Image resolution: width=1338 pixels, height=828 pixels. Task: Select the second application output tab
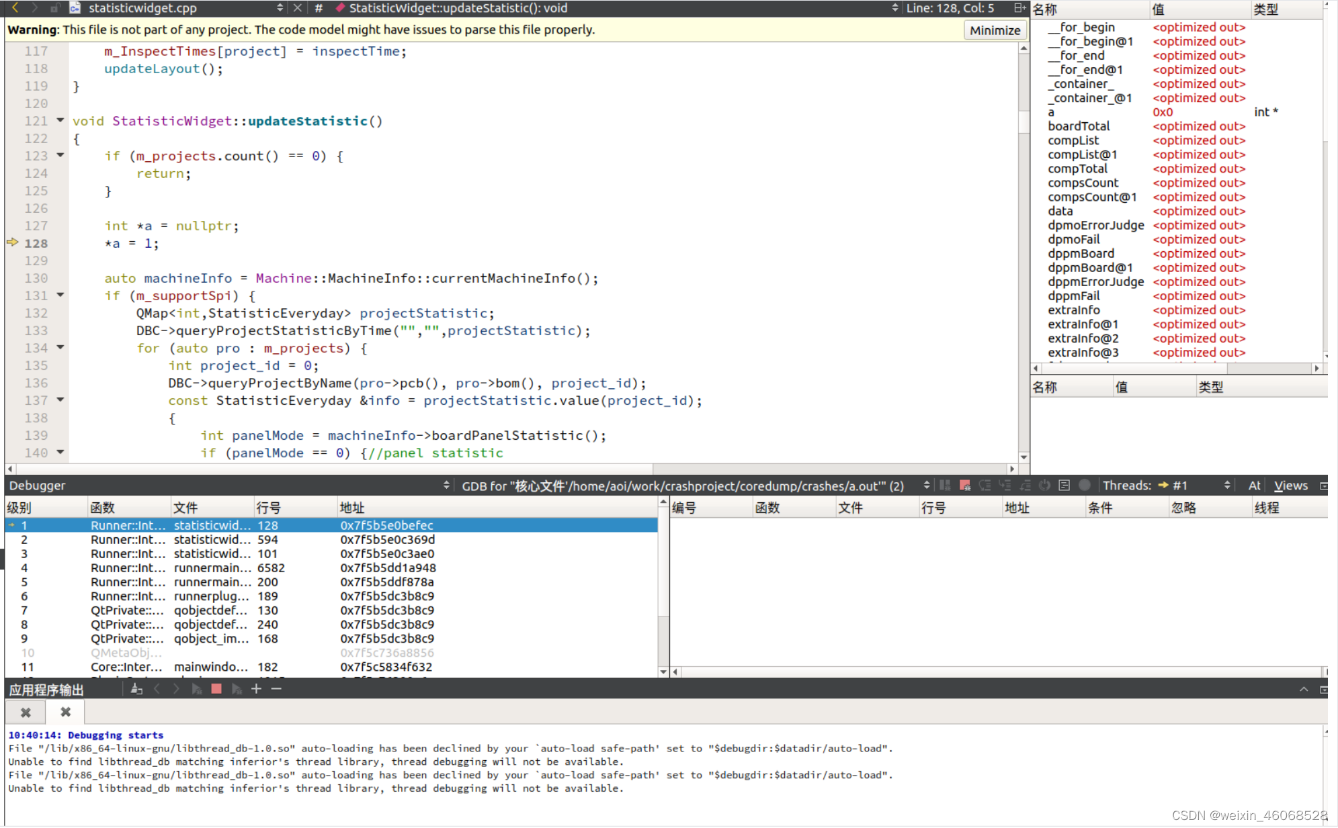65,712
